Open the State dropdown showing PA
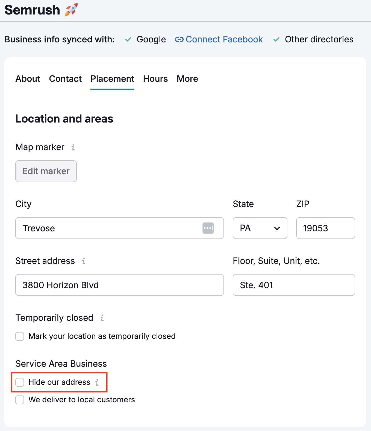Screen dimensions: 371x431 tap(260, 228)
